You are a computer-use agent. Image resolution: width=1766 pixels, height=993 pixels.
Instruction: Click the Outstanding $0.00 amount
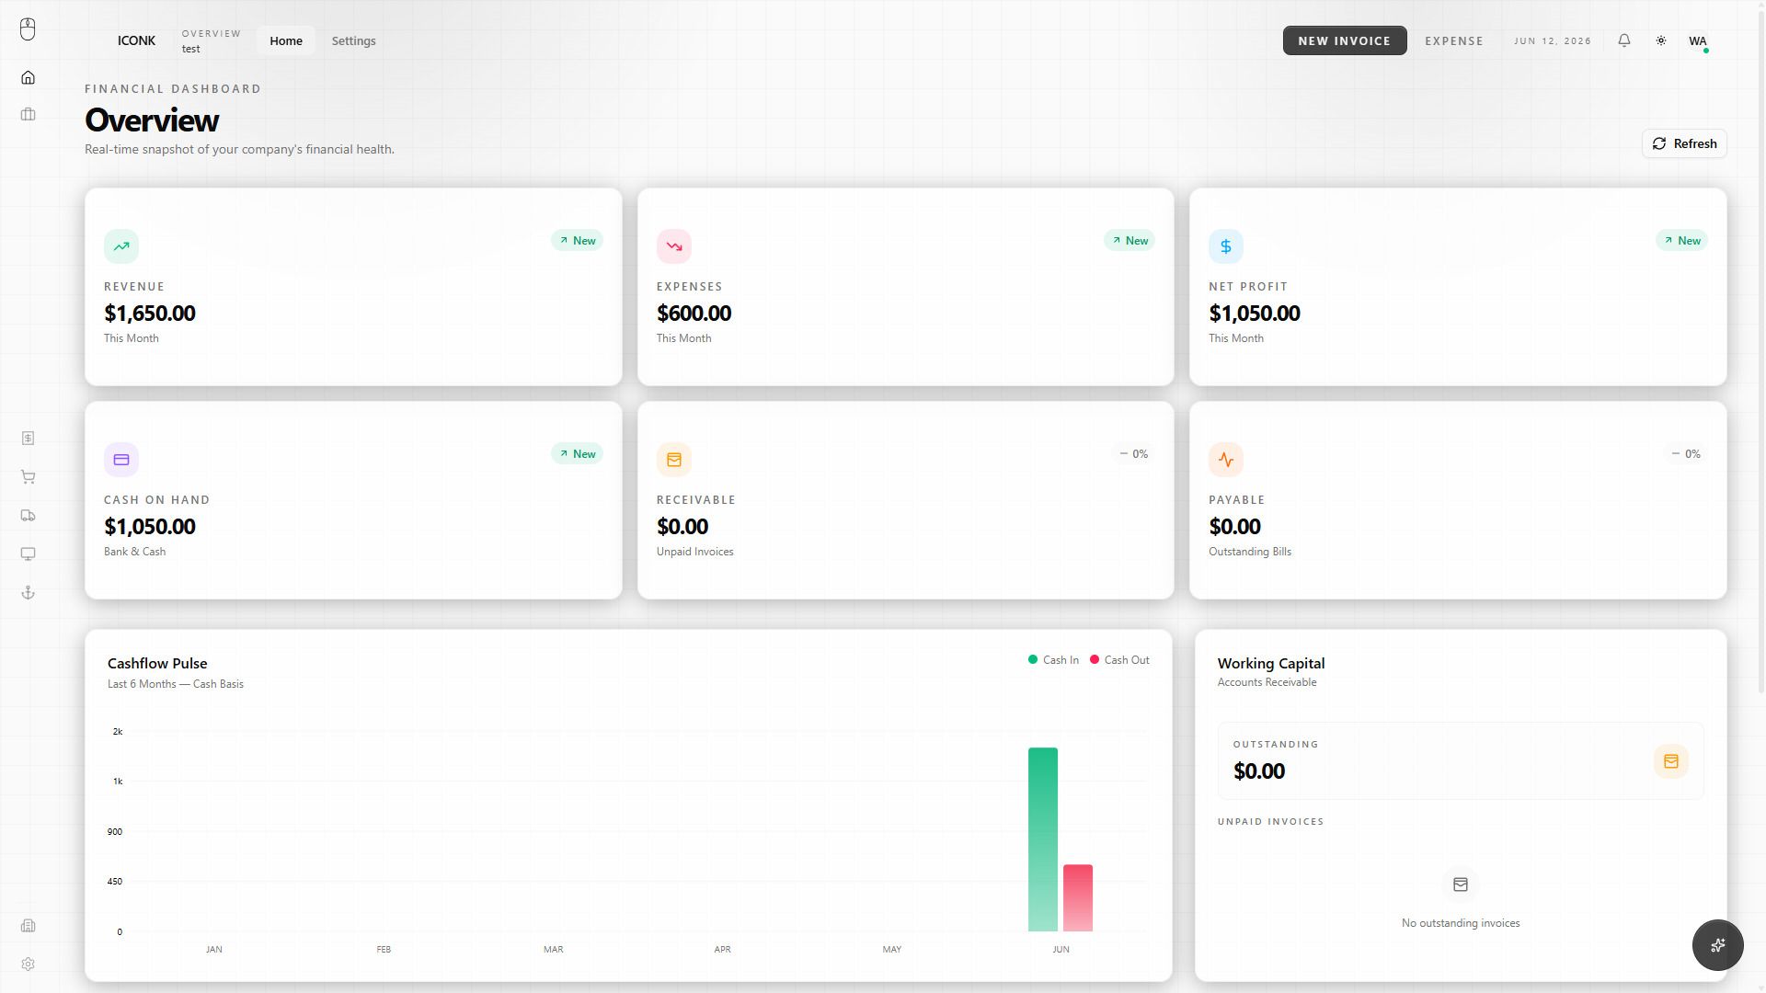1259,771
